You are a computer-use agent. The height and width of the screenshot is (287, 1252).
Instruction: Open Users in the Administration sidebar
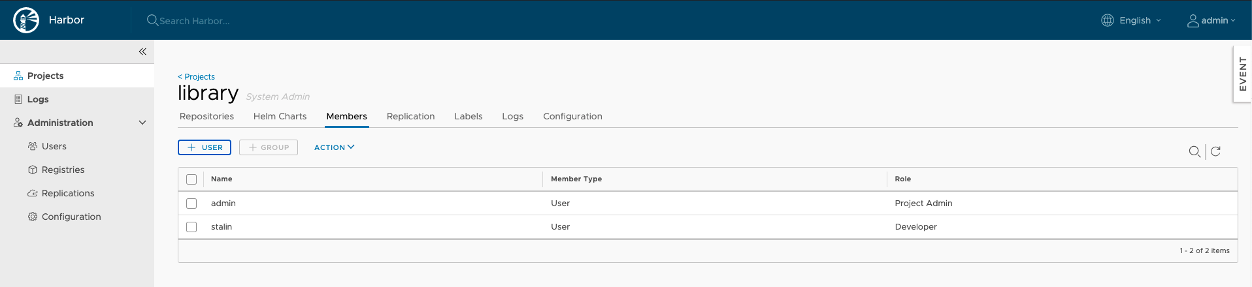(x=54, y=146)
